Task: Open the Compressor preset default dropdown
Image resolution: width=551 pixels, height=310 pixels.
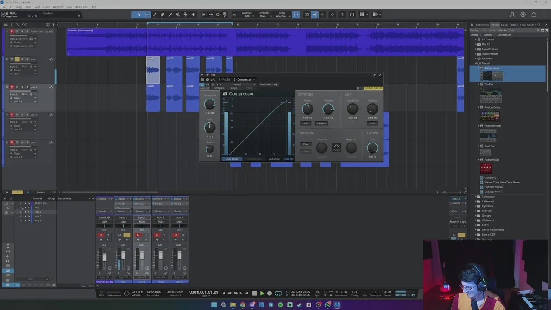Action: (238, 84)
